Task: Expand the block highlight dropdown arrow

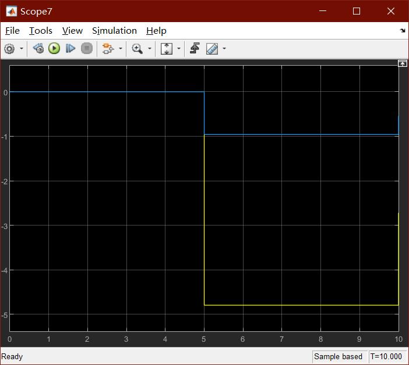Action: pyautogui.click(x=121, y=49)
